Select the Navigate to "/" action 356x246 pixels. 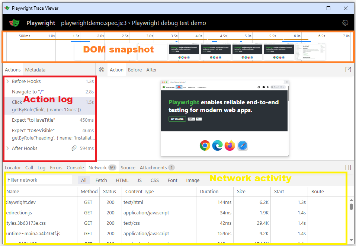(49, 92)
